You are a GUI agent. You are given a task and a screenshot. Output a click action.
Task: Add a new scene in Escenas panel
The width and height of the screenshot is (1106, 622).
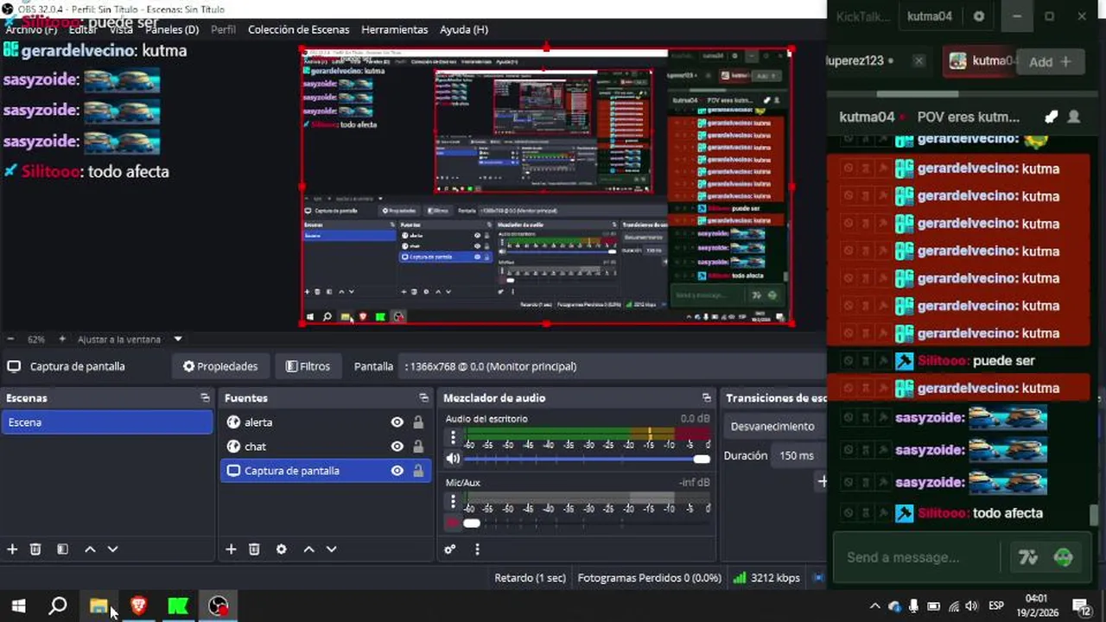12,549
